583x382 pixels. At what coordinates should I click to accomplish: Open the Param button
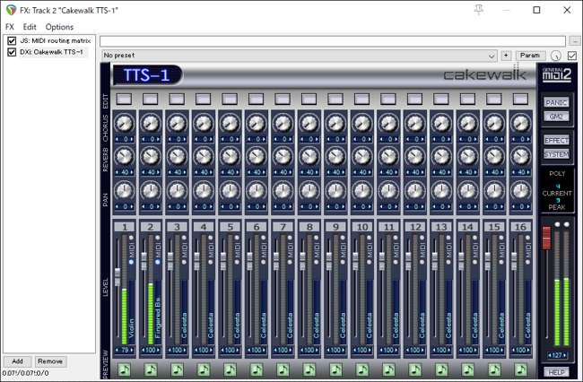click(x=530, y=56)
